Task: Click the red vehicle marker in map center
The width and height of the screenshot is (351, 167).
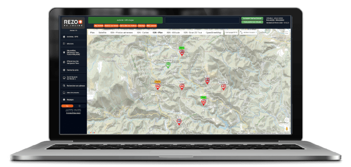Action: pos(182,87)
